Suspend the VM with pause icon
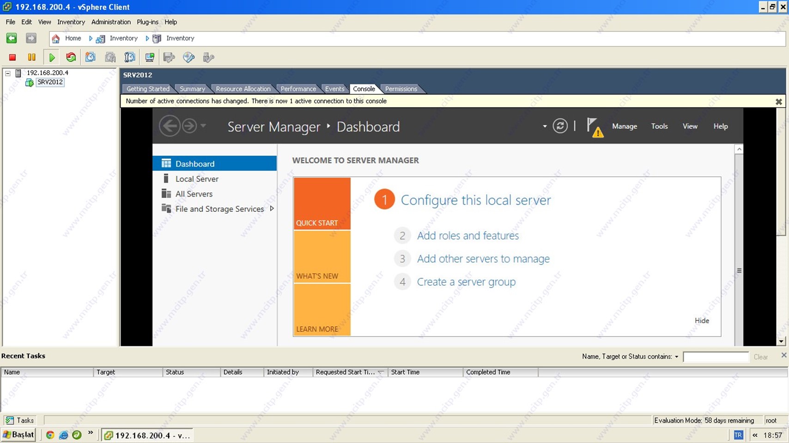The height and width of the screenshot is (443, 789). 32,57
